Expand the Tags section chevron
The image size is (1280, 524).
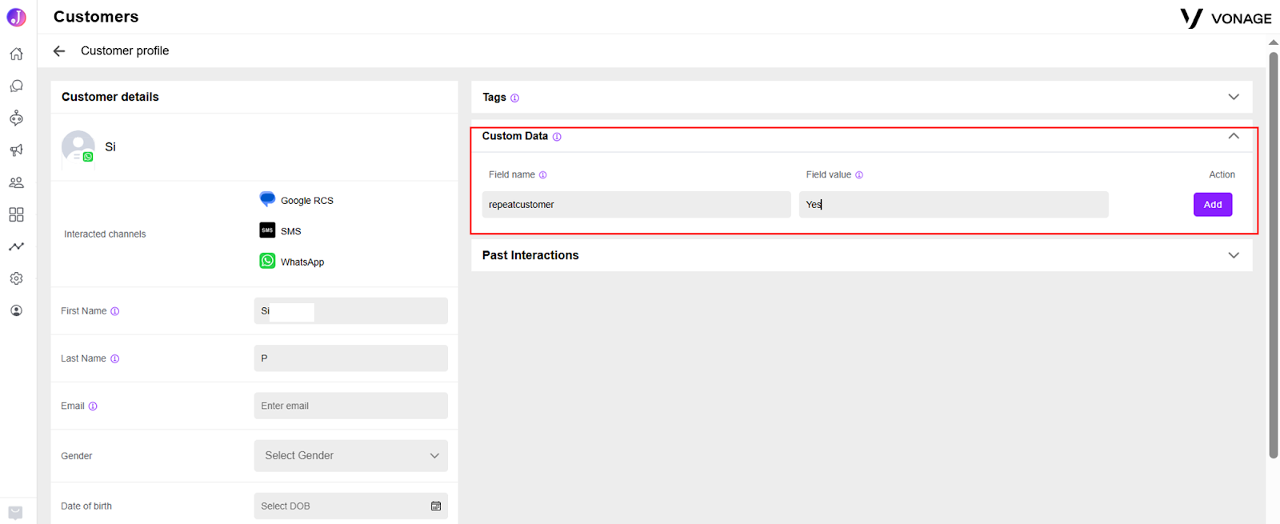tap(1234, 97)
